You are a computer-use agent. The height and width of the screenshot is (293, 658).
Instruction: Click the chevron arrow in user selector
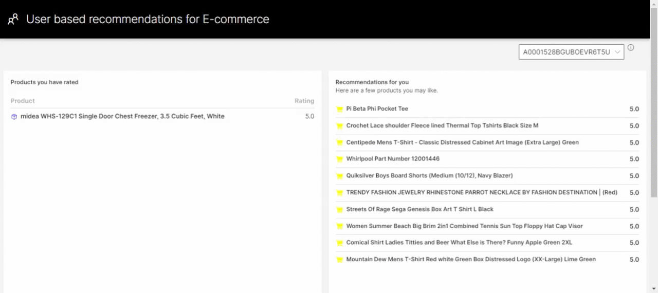point(617,52)
